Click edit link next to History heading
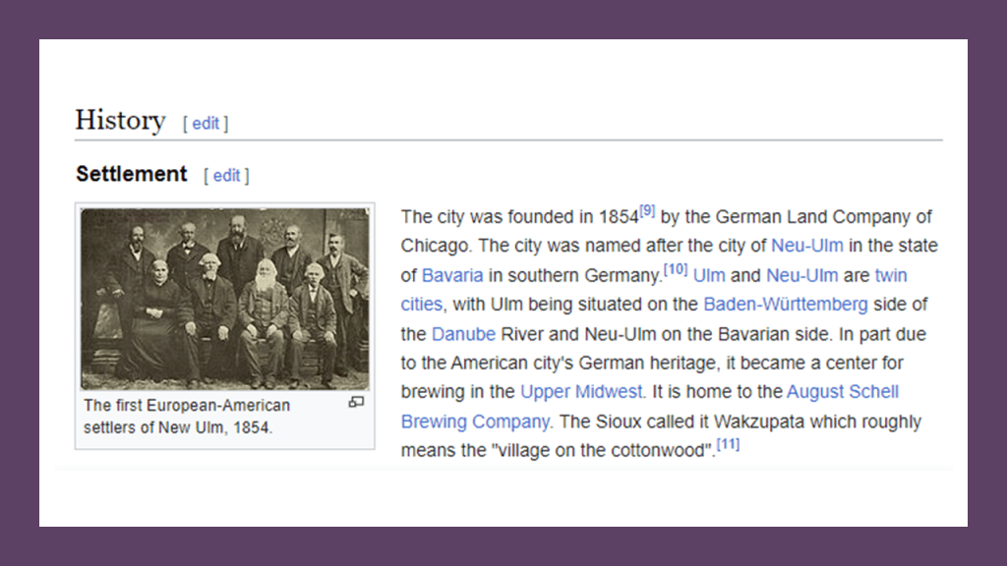This screenshot has height=566, width=1007. [206, 123]
